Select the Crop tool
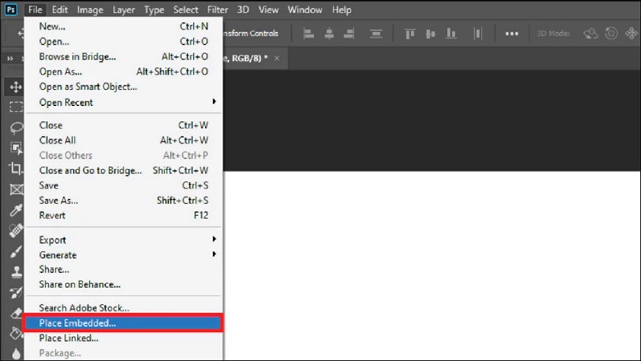 [15, 168]
